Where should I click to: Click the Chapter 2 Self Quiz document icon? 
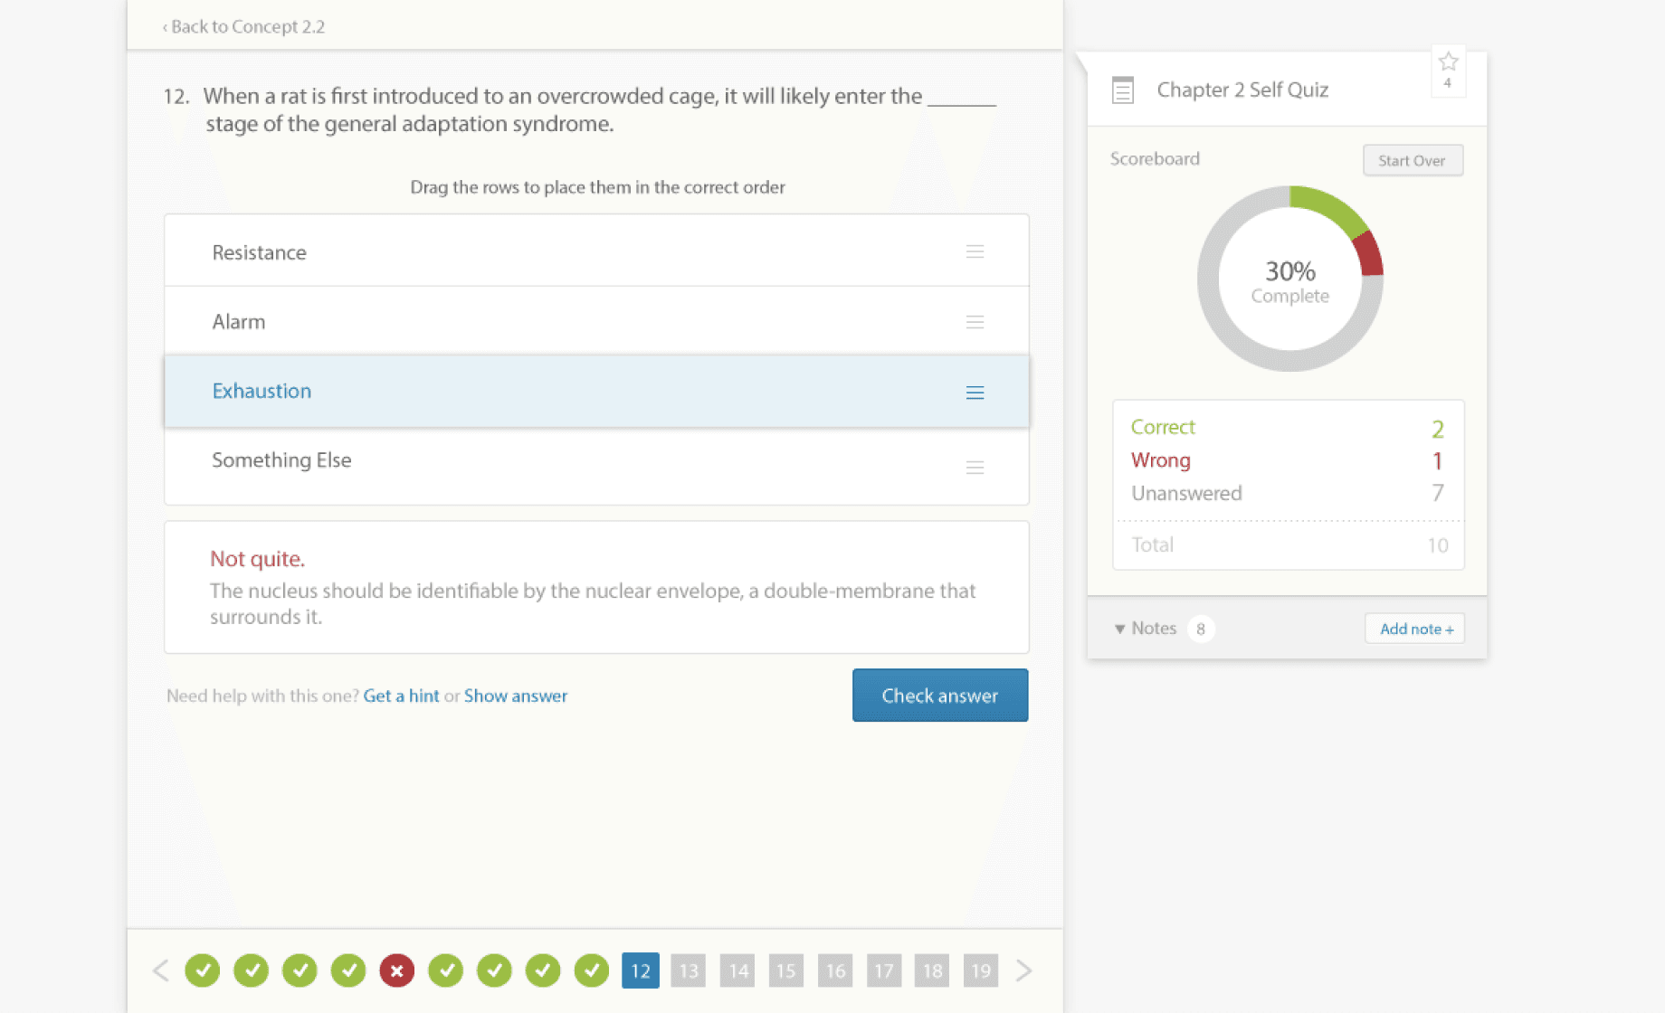pyautogui.click(x=1122, y=90)
